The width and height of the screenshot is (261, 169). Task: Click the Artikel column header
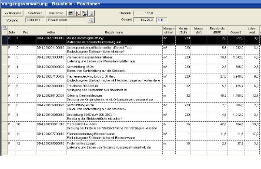(x=51, y=30)
